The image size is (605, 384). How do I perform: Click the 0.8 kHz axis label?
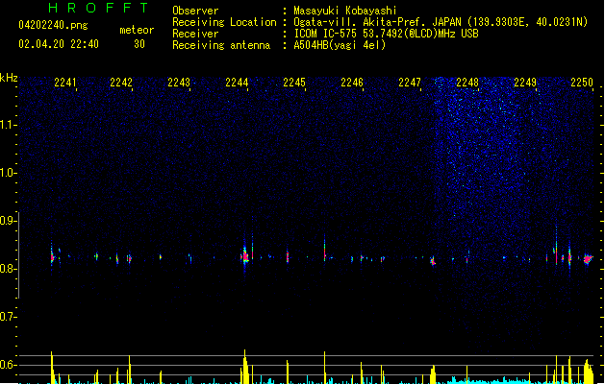click(x=8, y=269)
